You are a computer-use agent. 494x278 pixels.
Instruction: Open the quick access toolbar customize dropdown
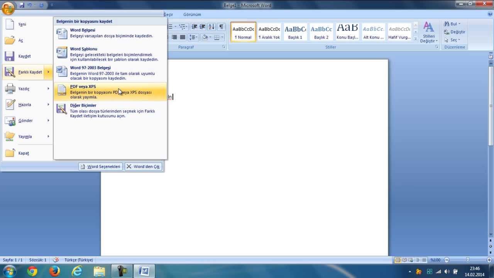click(52, 5)
